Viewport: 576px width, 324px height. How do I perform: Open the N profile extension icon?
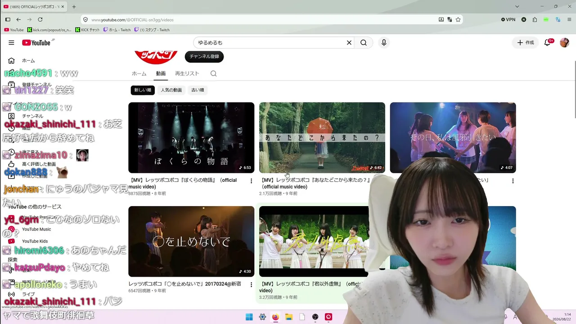coord(524,20)
